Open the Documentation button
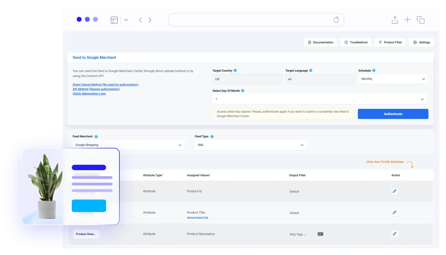 321,42
